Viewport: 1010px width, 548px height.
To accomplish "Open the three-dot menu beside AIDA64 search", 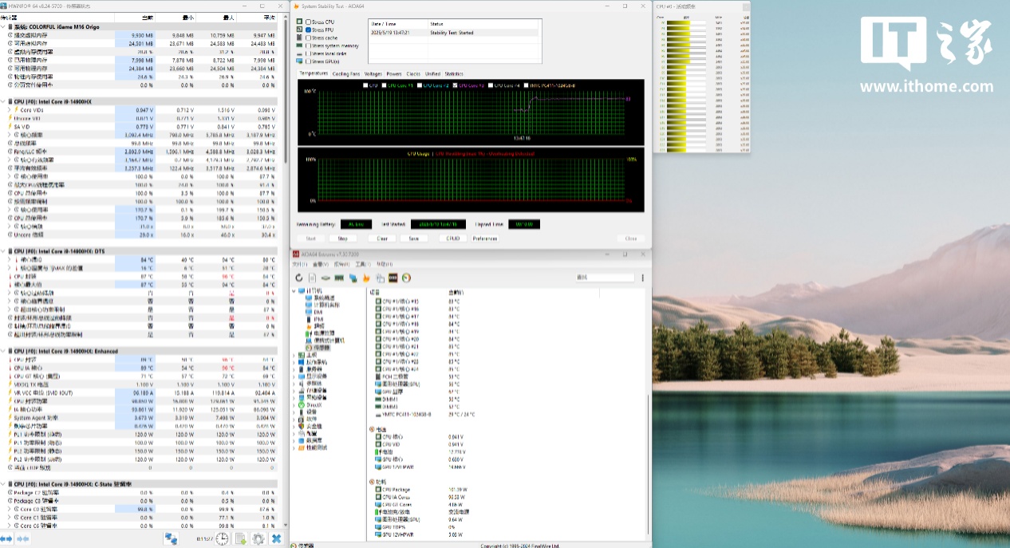I will tap(642, 278).
